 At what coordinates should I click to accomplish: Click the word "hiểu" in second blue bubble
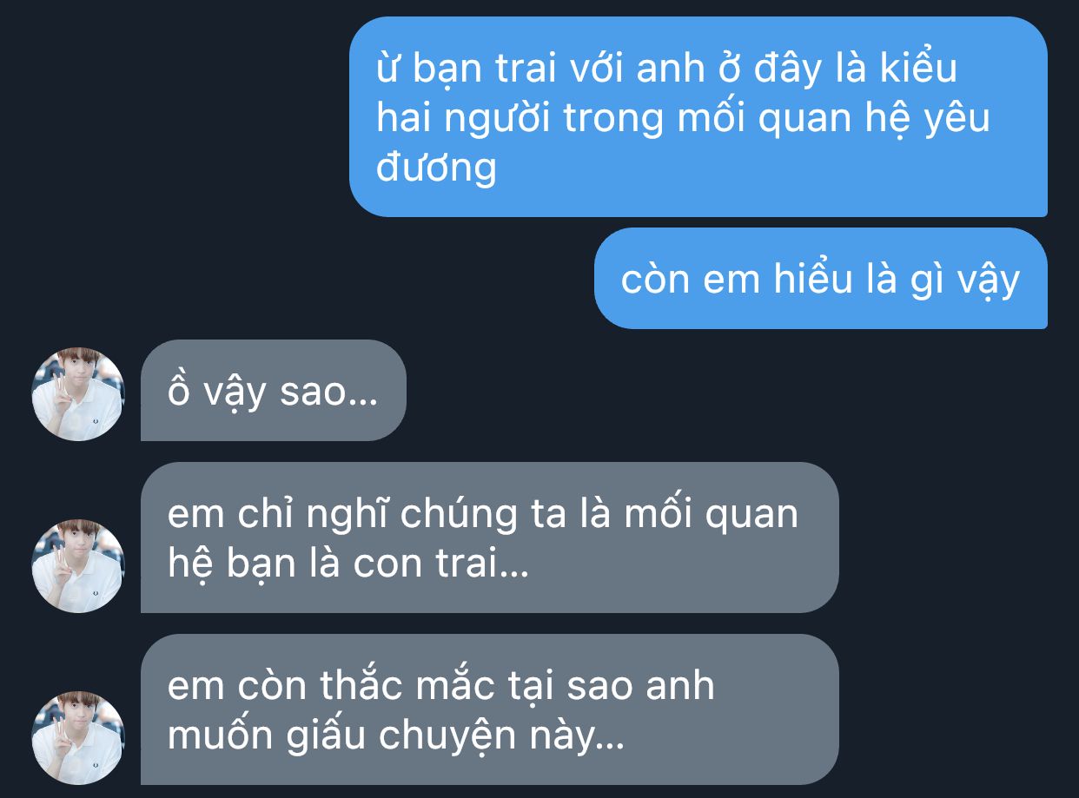800,280
